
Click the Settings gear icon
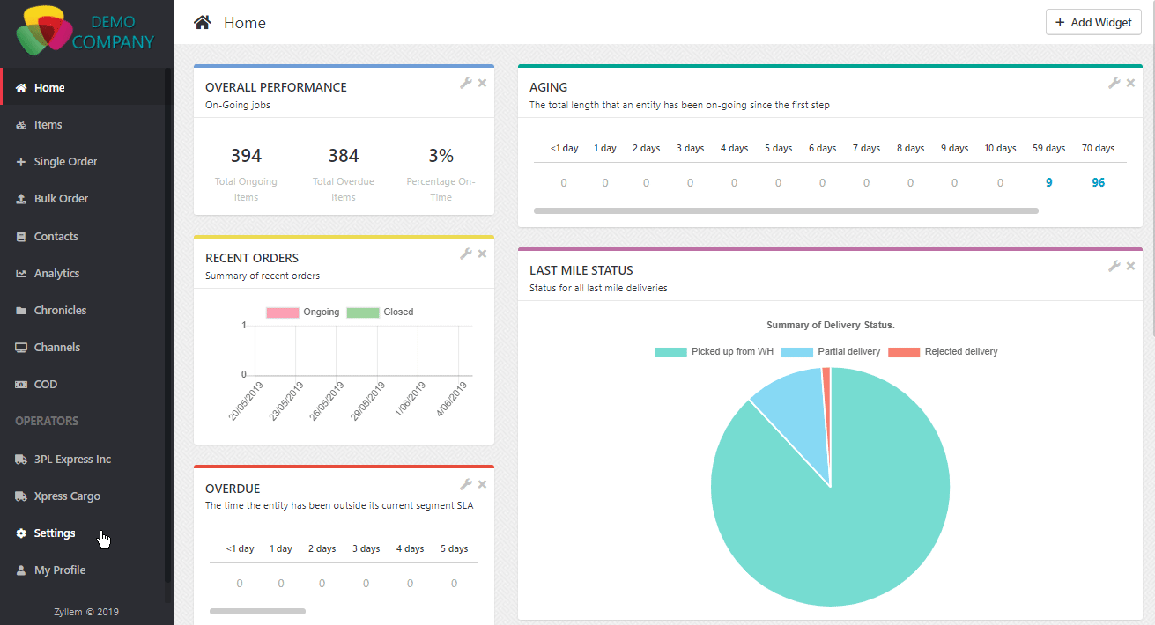pyautogui.click(x=21, y=533)
